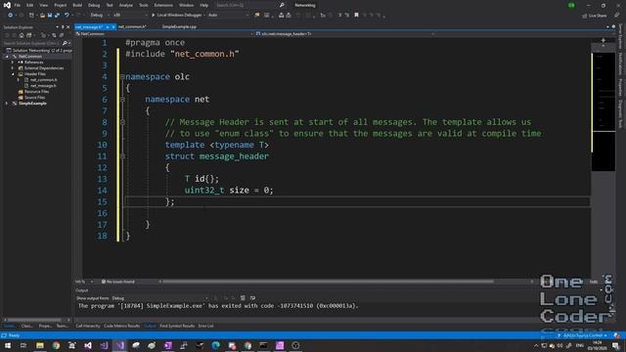Select the Source Files folder
Image resolution: width=626 pixels, height=352 pixels.
click(35, 98)
